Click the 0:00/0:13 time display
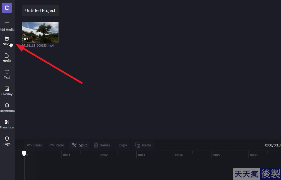This screenshot has width=281, height=180. 273,145
